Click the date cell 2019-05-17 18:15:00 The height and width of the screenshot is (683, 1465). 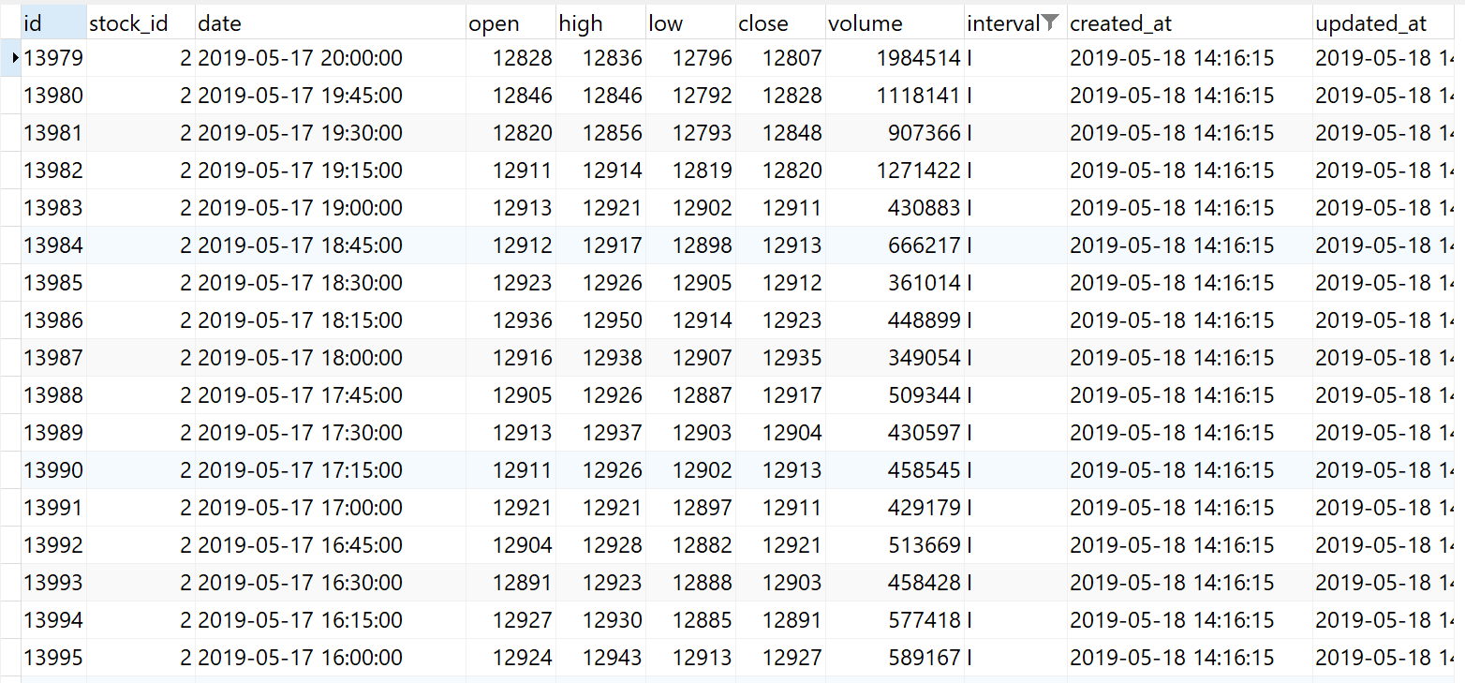click(x=331, y=320)
